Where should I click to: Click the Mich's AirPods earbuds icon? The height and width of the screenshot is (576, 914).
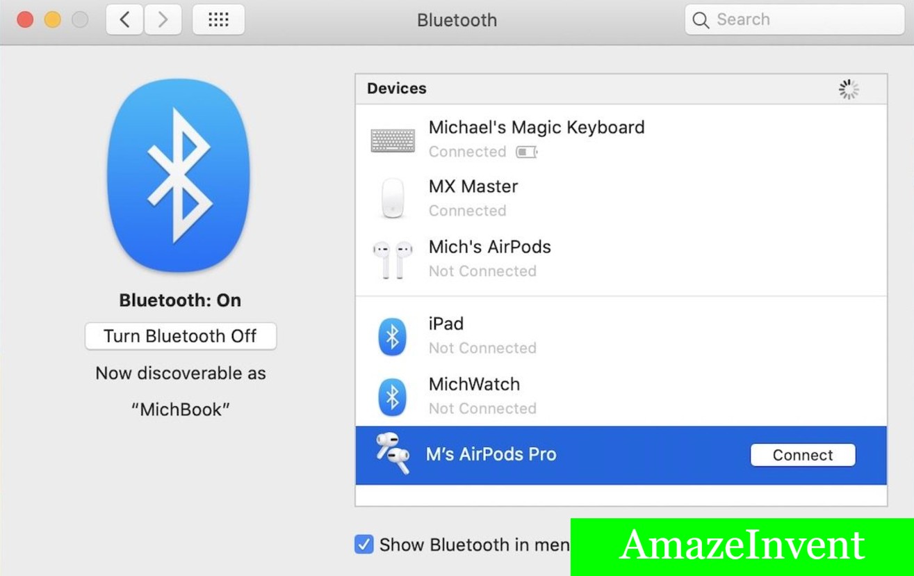(x=393, y=259)
